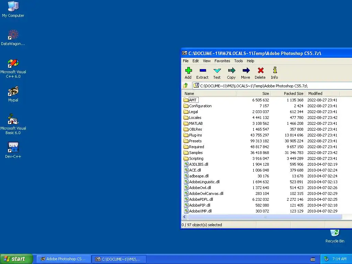Viewport: 352px width, 264px height.
Task: Click the green Add toolbar icon
Action: pos(188,70)
